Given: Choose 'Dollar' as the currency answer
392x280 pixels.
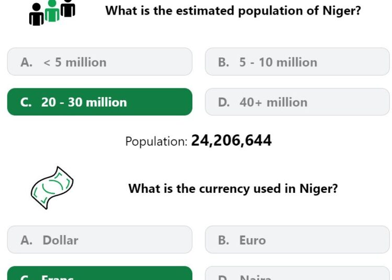Looking at the screenshot, I should coord(100,240).
